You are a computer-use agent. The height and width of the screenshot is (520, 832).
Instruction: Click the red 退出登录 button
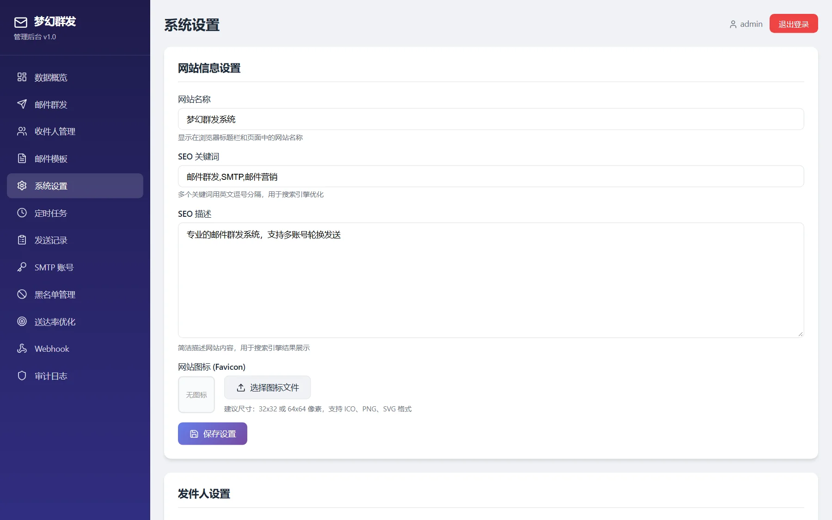click(794, 24)
